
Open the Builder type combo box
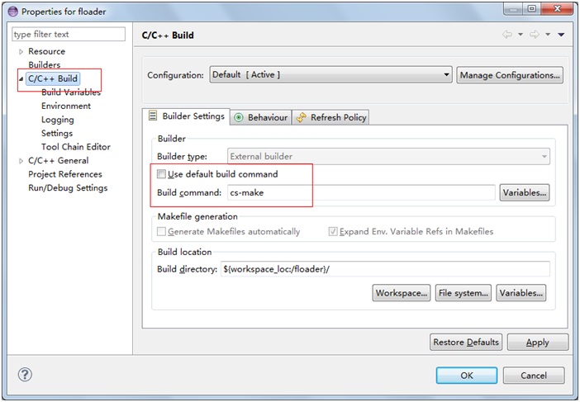click(x=388, y=156)
